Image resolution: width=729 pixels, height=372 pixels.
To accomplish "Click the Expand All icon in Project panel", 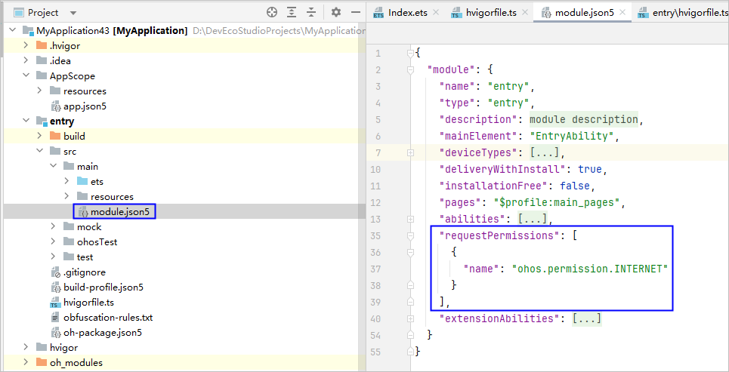I will (293, 12).
